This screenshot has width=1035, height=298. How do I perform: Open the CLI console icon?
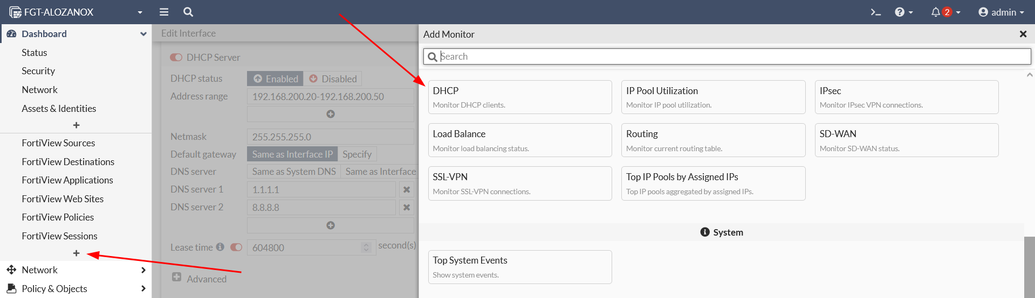(x=875, y=12)
